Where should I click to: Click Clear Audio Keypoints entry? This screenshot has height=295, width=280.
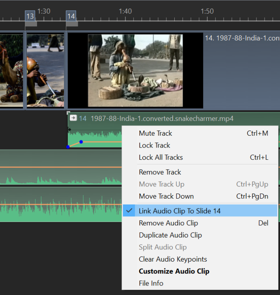[x=173, y=259]
